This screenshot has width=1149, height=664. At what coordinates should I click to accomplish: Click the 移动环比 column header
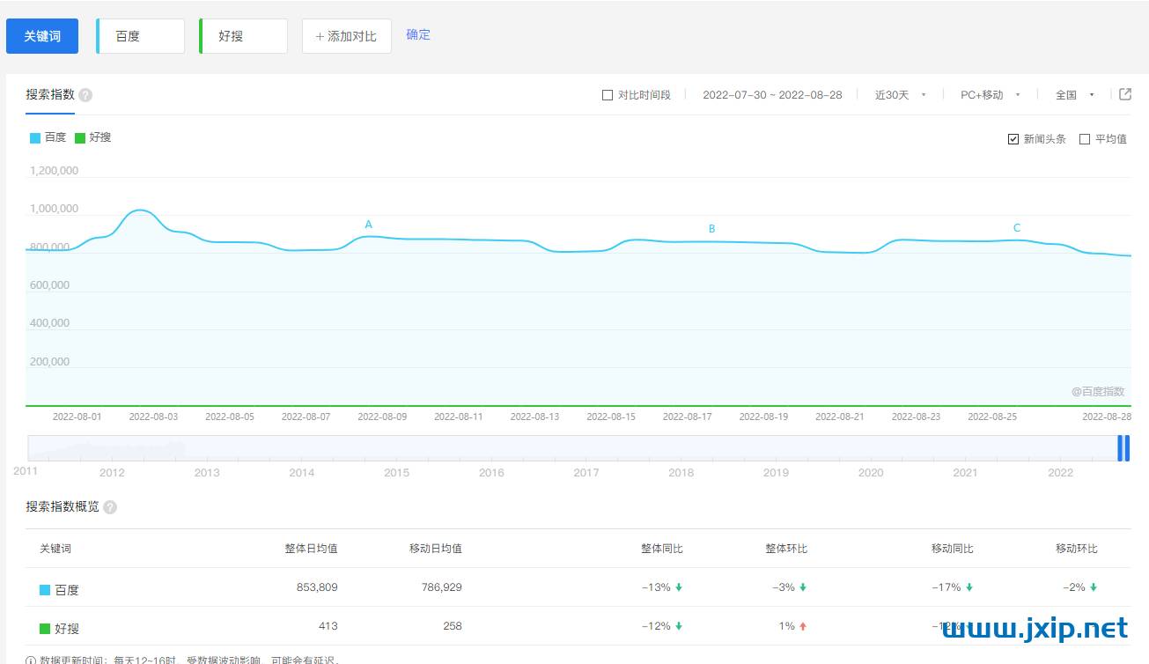1077,549
